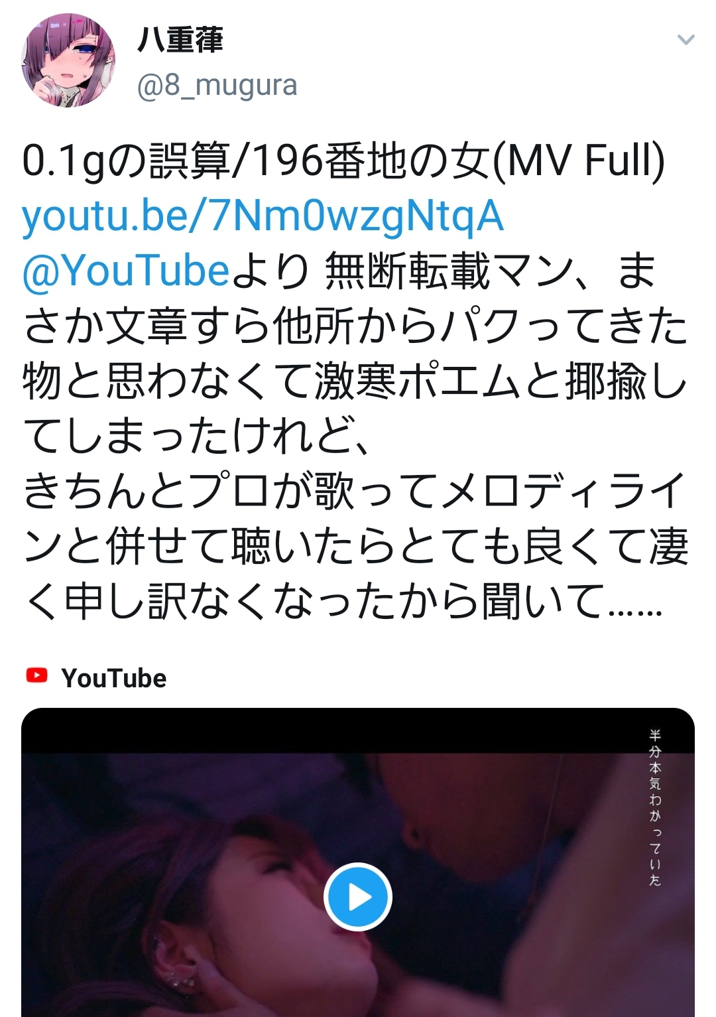Click the red YouTube logo icon

(x=36, y=675)
